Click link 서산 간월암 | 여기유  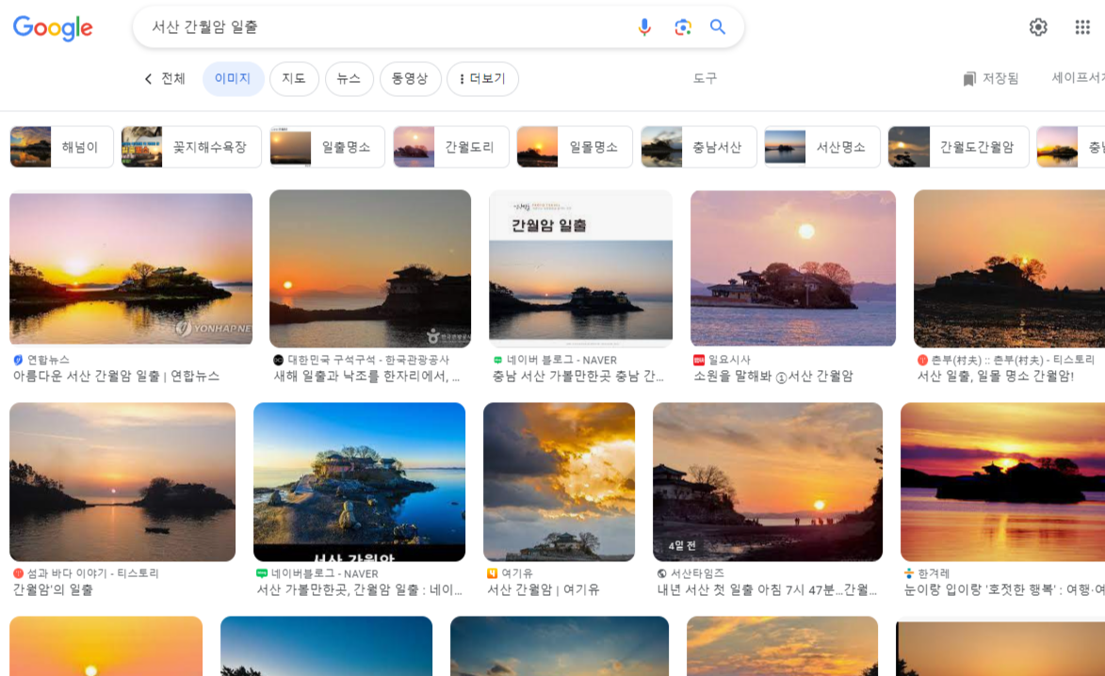tap(544, 589)
